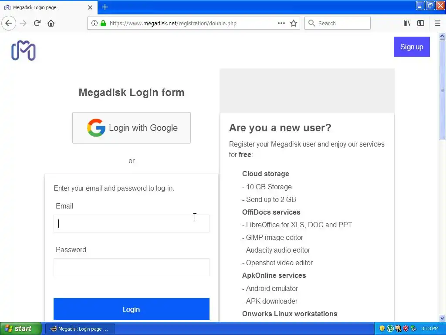446x335 pixels.
Task: Click the Forward arrow button
Action: tap(23, 23)
